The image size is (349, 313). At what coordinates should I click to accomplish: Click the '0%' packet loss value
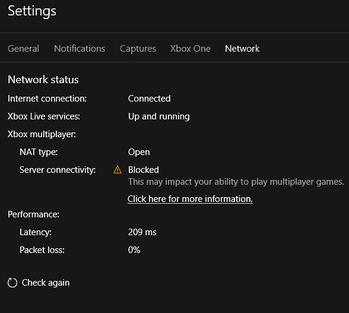pos(134,250)
